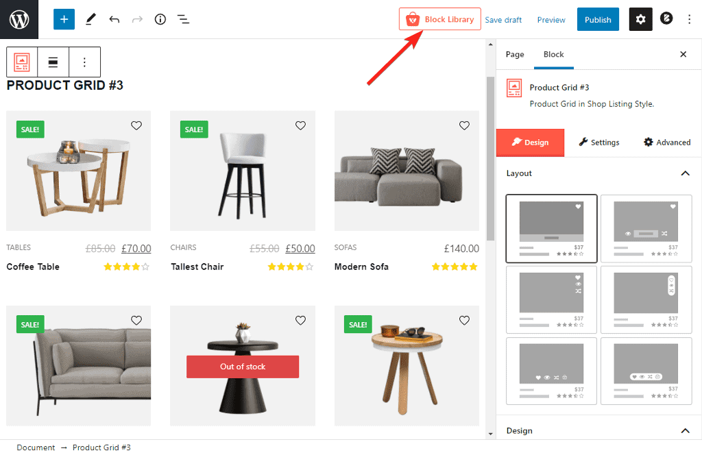Collapse the Design section at bottom
The width and height of the screenshot is (702, 455).
[685, 430]
